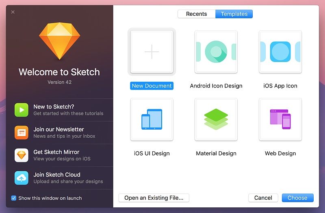Image resolution: width=325 pixels, height=213 pixels.
Task: Open the Join Sketch Cloud link
Action: (64, 178)
